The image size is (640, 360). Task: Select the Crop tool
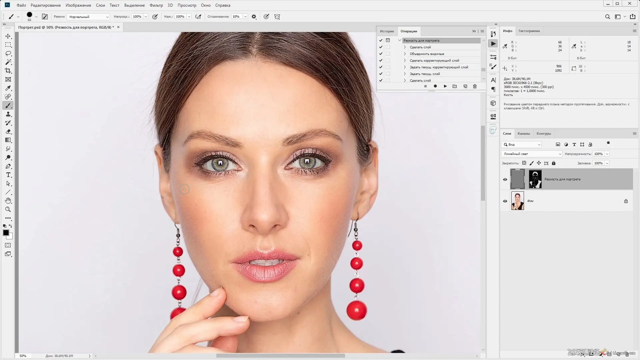[8, 71]
